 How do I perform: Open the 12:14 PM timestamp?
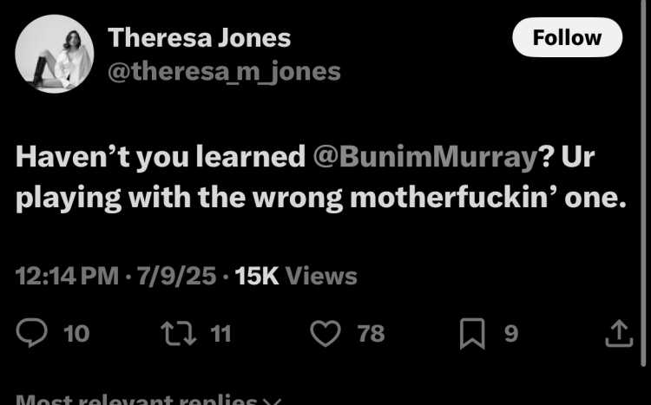click(x=67, y=276)
